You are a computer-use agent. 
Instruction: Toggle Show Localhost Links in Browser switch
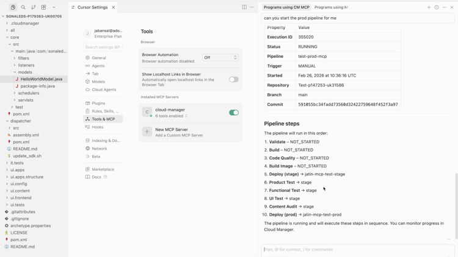pyautogui.click(x=233, y=79)
